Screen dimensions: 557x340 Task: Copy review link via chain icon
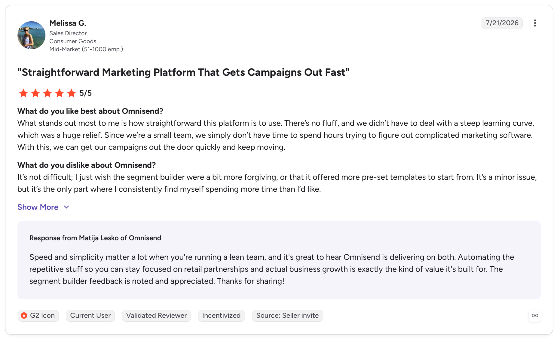click(535, 316)
